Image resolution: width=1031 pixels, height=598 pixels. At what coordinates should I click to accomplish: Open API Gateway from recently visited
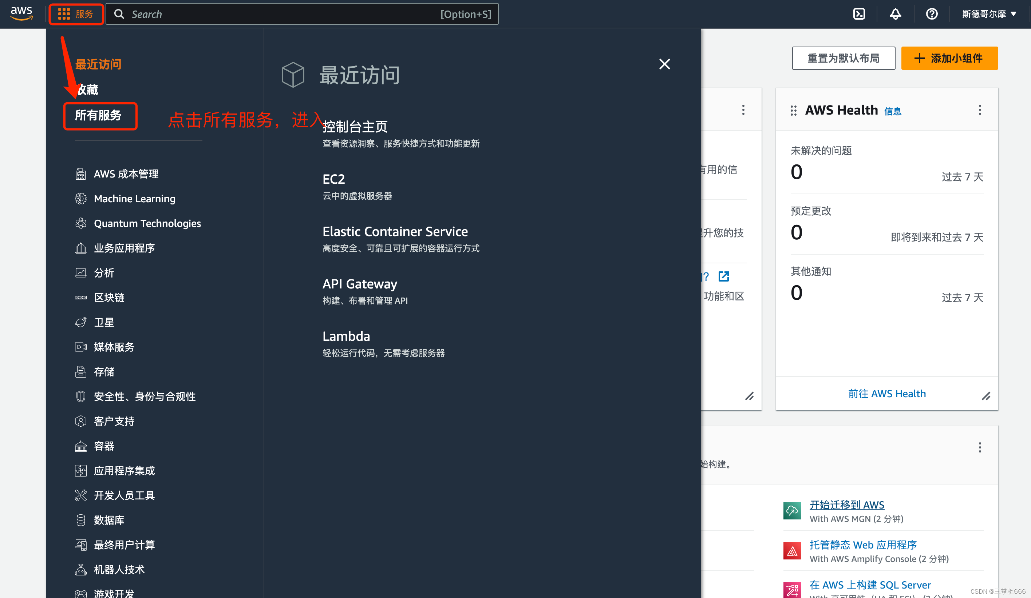pos(360,284)
